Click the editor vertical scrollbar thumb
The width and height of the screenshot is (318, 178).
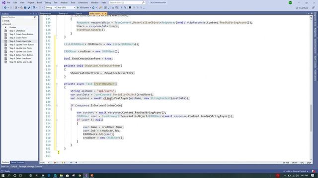click(x=311, y=118)
